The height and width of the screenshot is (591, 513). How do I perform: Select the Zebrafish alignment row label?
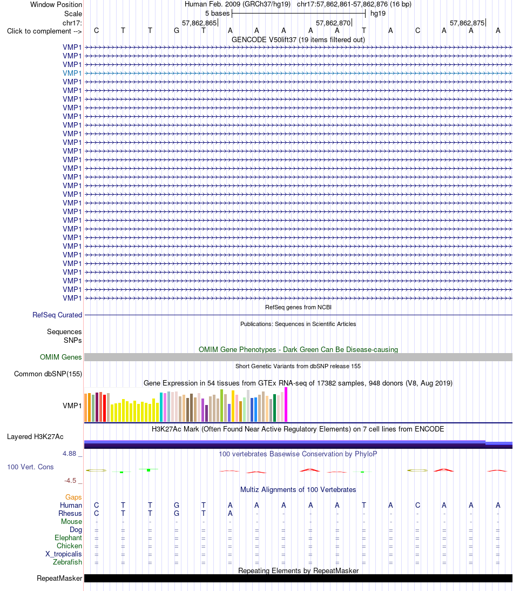pyautogui.click(x=67, y=562)
